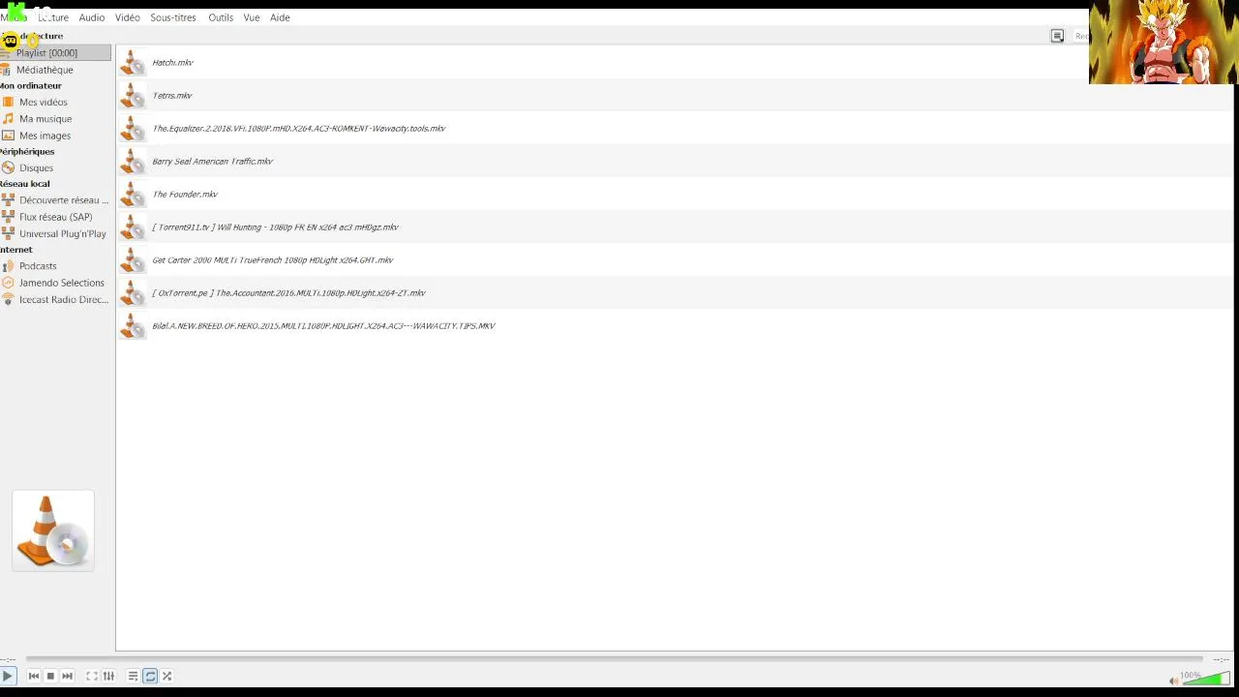Stop playback with the stop button
Screen dimensions: 1239x697
pos(50,676)
